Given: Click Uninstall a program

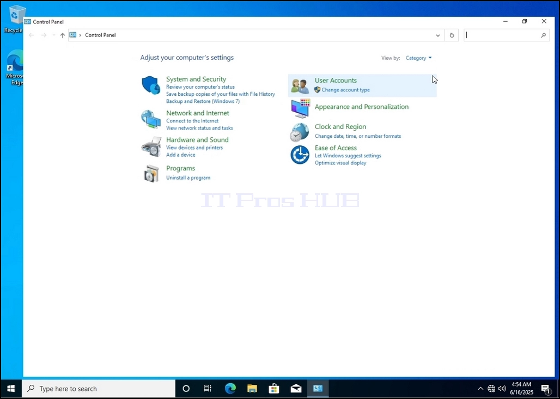Looking at the screenshot, I should [188, 177].
